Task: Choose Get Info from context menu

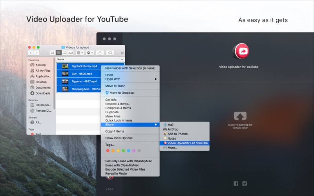Action: click(x=130, y=100)
